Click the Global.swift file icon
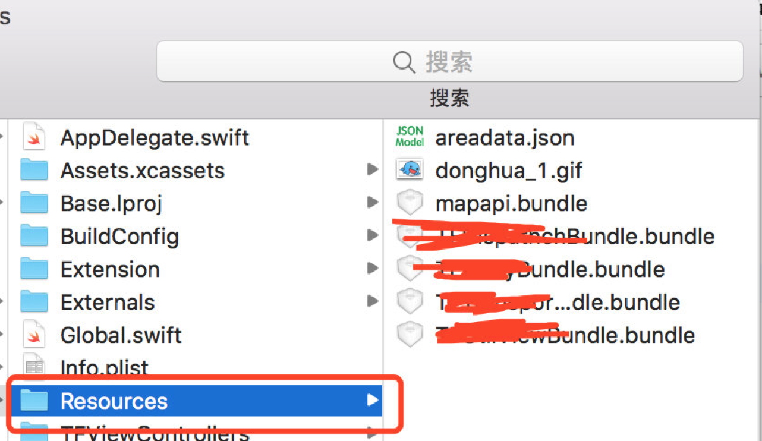 (x=34, y=335)
